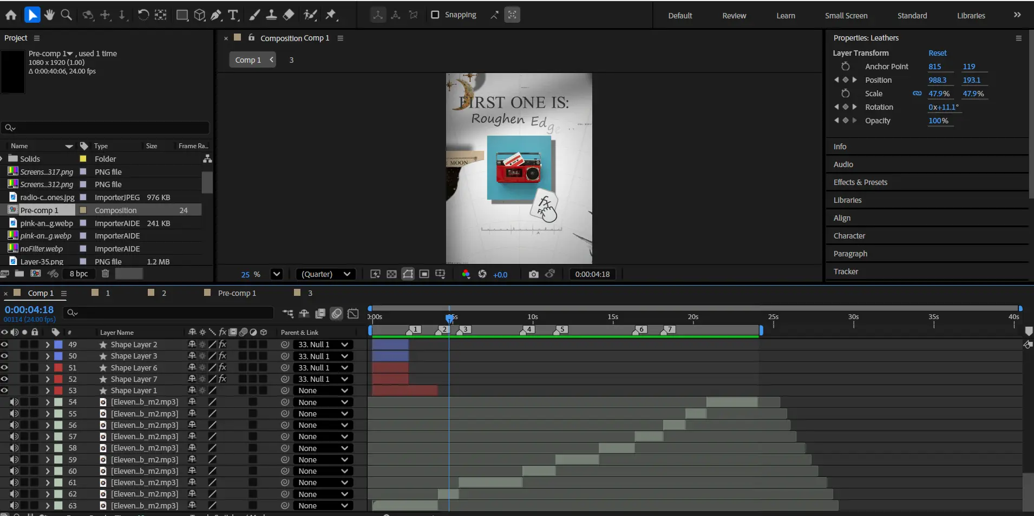Viewport: 1034px width, 516px height.
Task: Open parent dropdown for Shape Layer 1
Action: click(323, 391)
